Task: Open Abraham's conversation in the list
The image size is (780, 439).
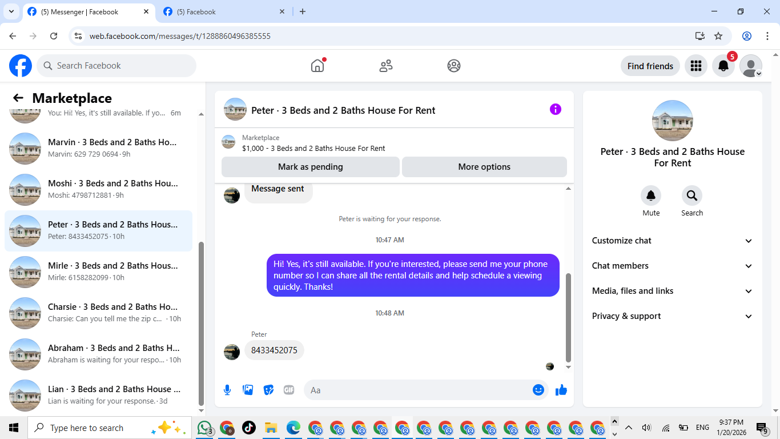Action: tap(99, 354)
